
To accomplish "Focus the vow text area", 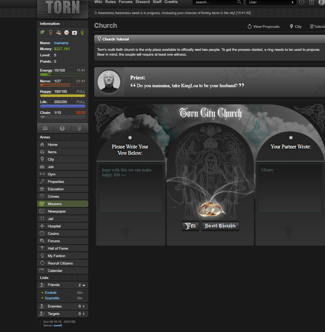I will 131,188.
